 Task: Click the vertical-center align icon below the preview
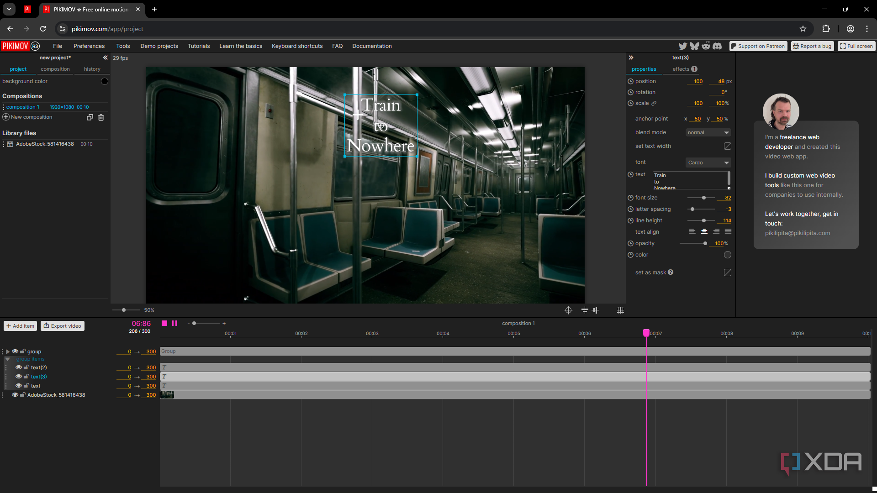tap(585, 310)
